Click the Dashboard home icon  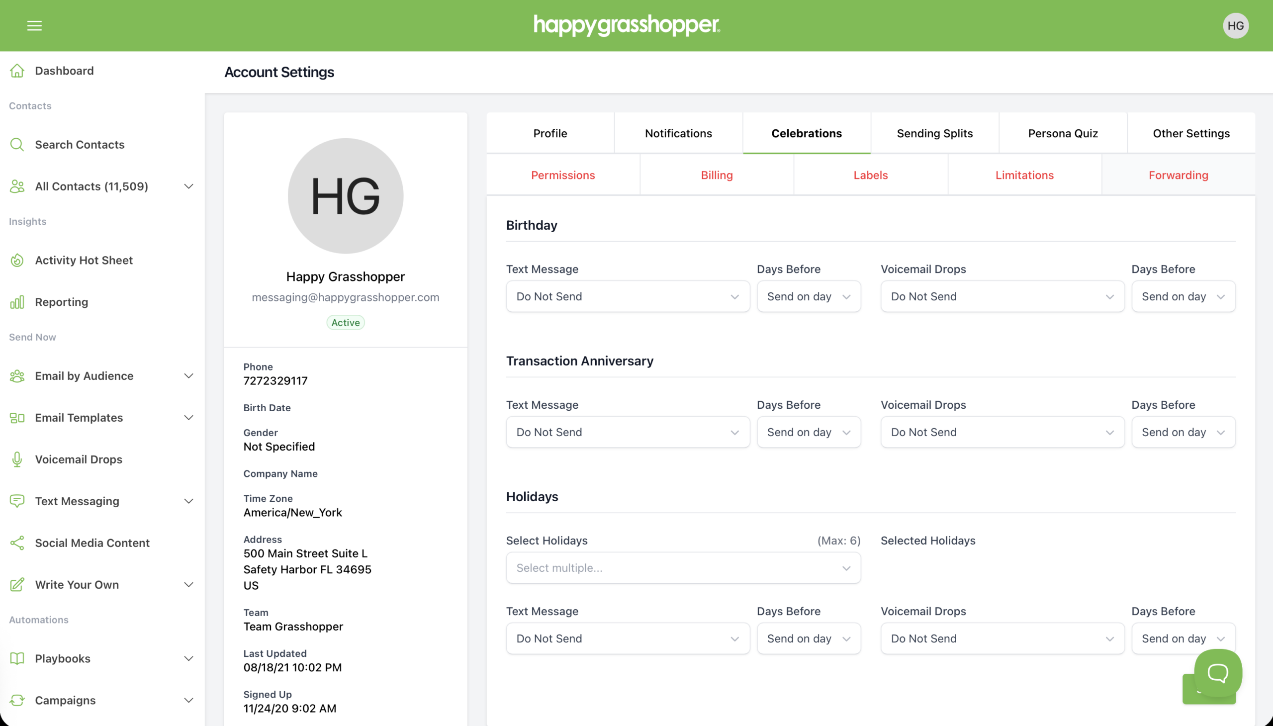[x=17, y=71]
